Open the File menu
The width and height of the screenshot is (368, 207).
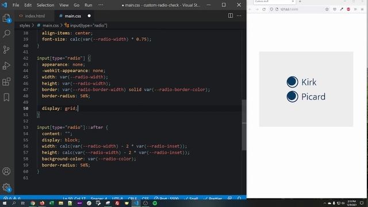tap(16, 5)
